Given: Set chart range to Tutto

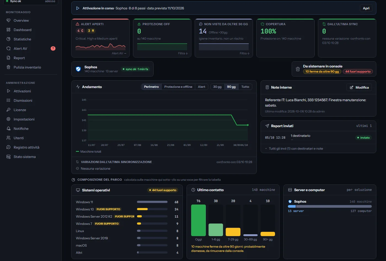Looking at the screenshot, I should tap(245, 87).
